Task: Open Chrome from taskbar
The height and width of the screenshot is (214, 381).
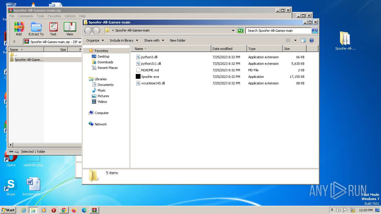Action: pyautogui.click(x=64, y=210)
